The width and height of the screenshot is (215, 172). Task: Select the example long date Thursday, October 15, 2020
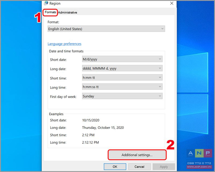point(103,128)
